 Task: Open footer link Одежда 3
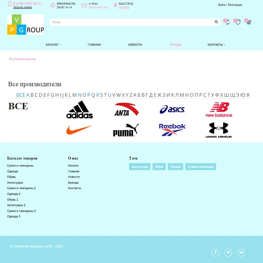pyautogui.click(x=14, y=217)
